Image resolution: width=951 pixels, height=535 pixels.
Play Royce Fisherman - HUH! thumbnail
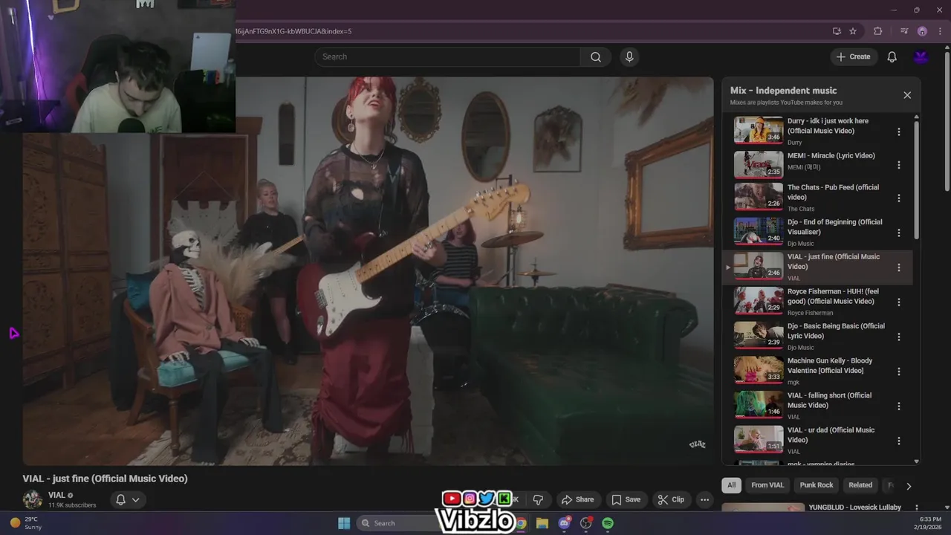(759, 301)
